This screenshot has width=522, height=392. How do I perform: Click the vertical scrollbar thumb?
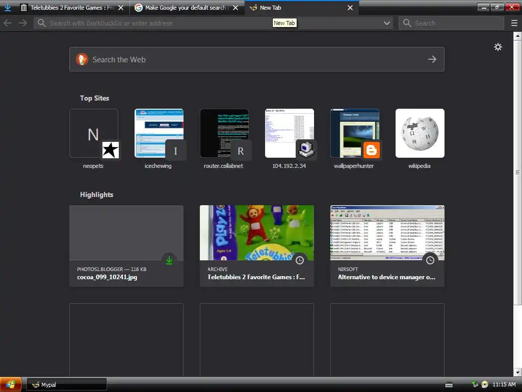(517, 173)
